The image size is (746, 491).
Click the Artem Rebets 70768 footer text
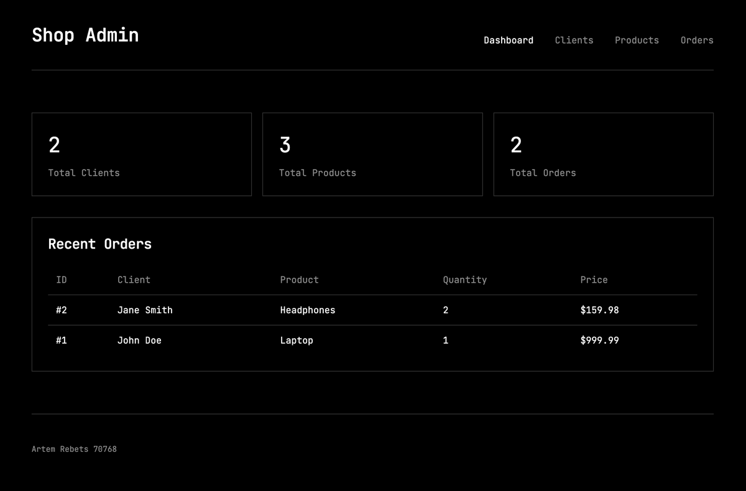(74, 449)
